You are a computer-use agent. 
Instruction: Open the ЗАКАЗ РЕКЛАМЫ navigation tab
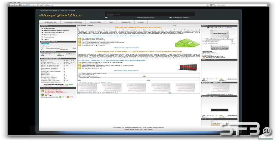[73, 22]
